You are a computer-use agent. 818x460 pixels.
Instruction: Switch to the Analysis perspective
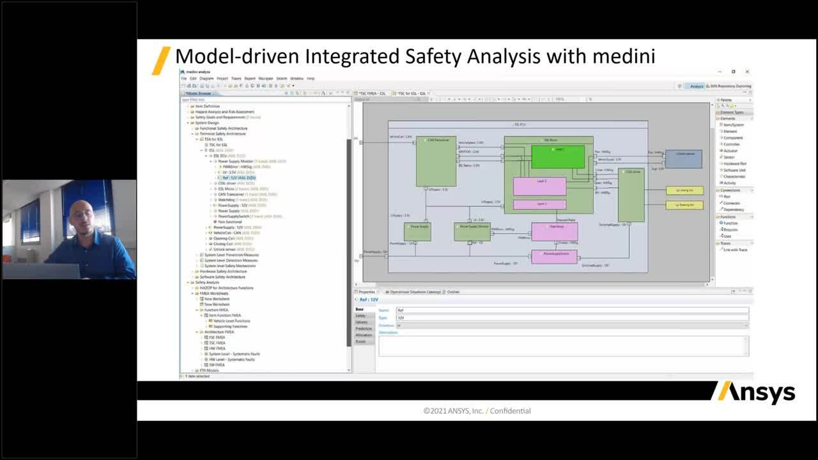(x=697, y=85)
